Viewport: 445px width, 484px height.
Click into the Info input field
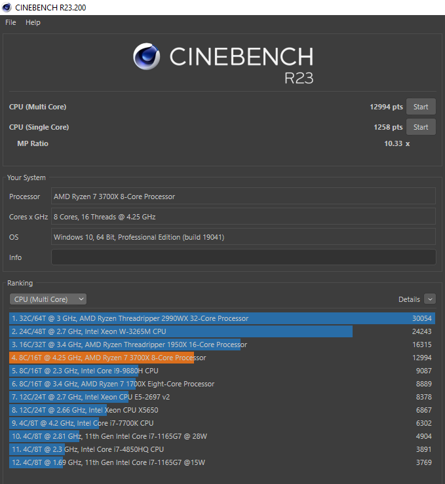pos(243,257)
